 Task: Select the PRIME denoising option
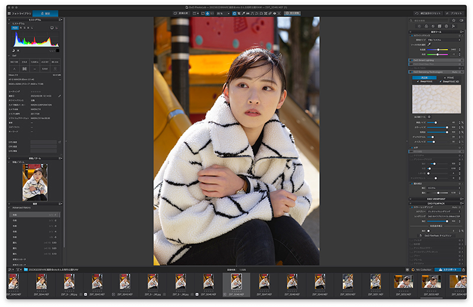pos(449,78)
